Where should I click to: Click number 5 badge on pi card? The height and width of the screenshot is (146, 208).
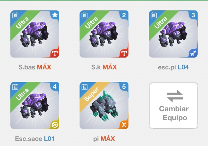(x=124, y=87)
